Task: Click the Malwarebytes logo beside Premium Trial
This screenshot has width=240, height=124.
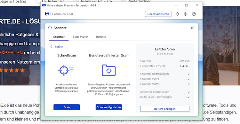Action: pos(47,14)
